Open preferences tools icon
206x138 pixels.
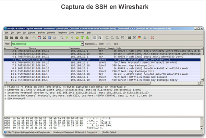(145, 38)
